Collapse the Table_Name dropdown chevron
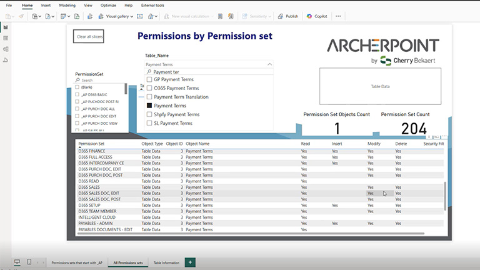 (269, 64)
